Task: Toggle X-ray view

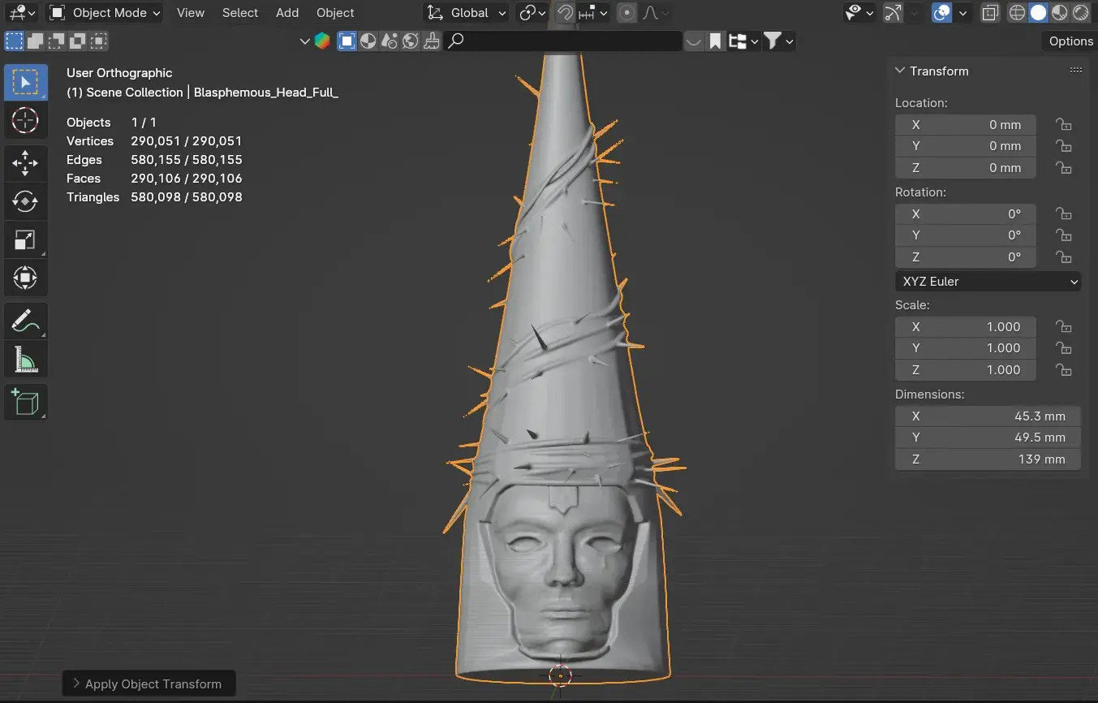Action: click(990, 13)
